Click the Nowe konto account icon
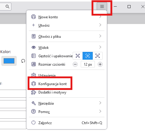 tap(34, 17)
